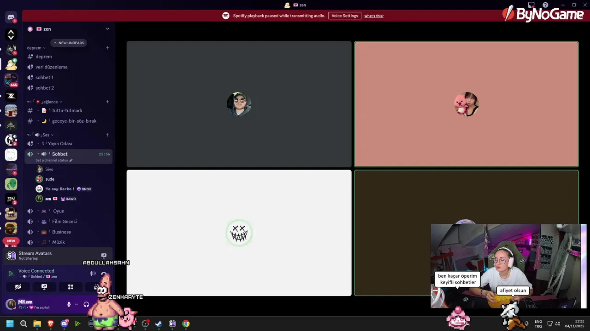The image size is (590, 331).
Task: Collapse the Ses category
Action: click(x=41, y=135)
